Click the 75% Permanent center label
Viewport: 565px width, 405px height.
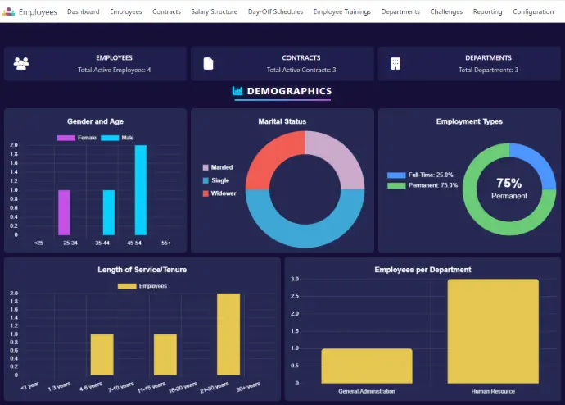pos(509,189)
